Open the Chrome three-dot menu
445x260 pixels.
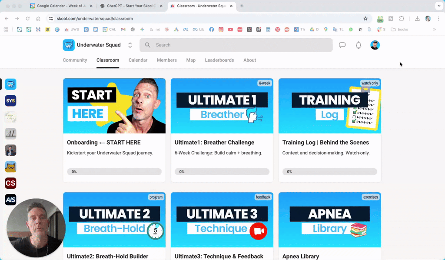pyautogui.click(x=438, y=18)
